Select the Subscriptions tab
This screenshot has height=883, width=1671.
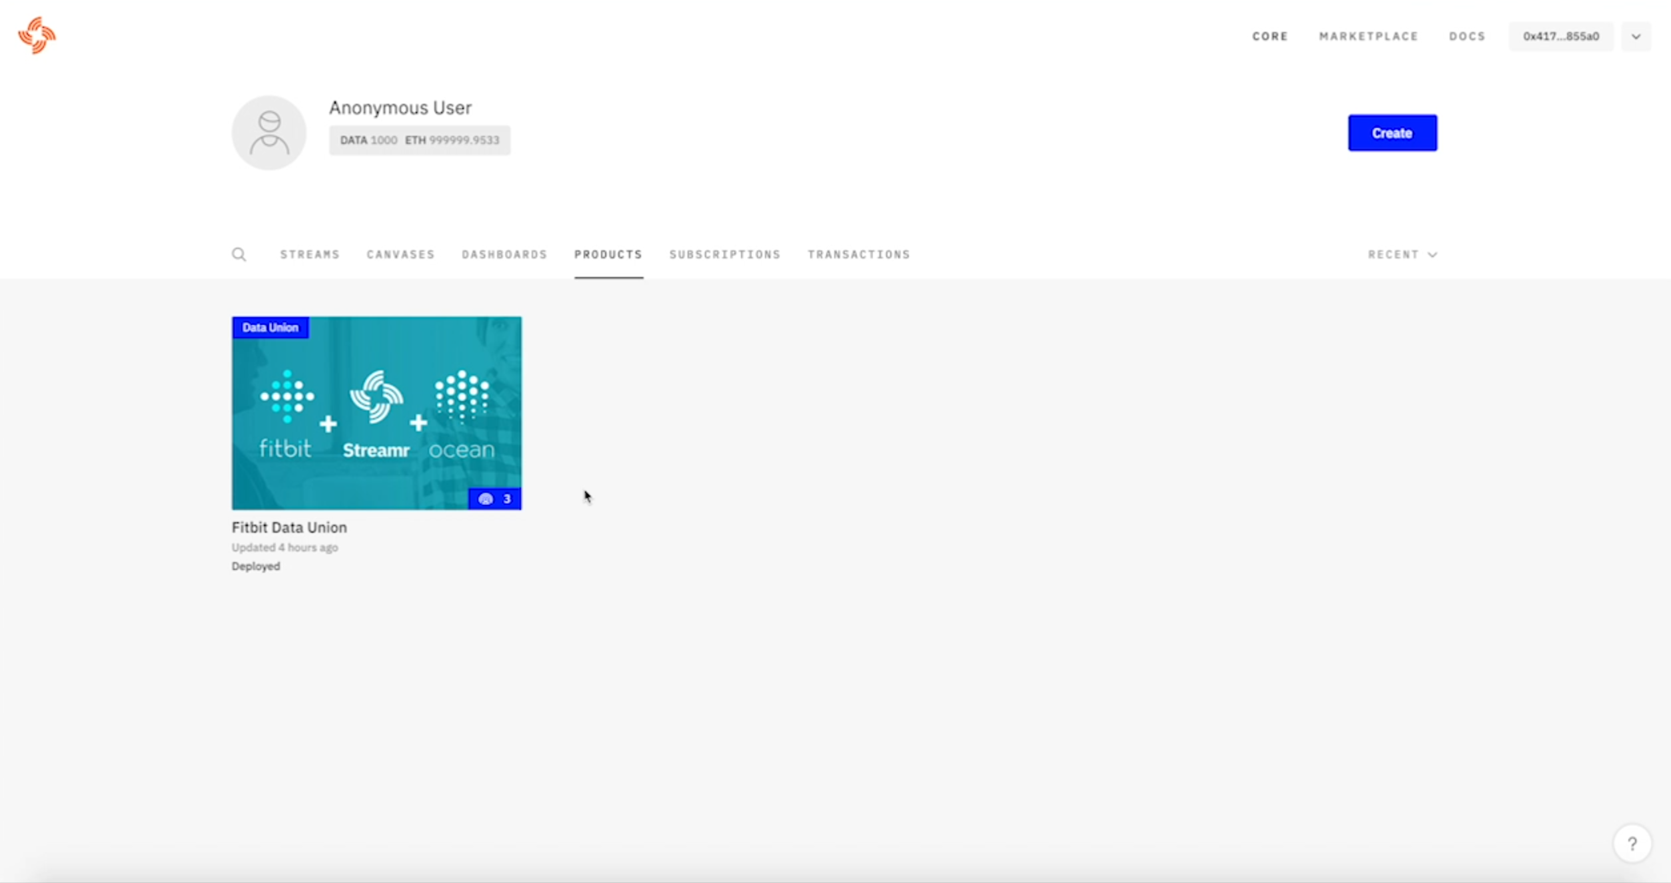[725, 254]
